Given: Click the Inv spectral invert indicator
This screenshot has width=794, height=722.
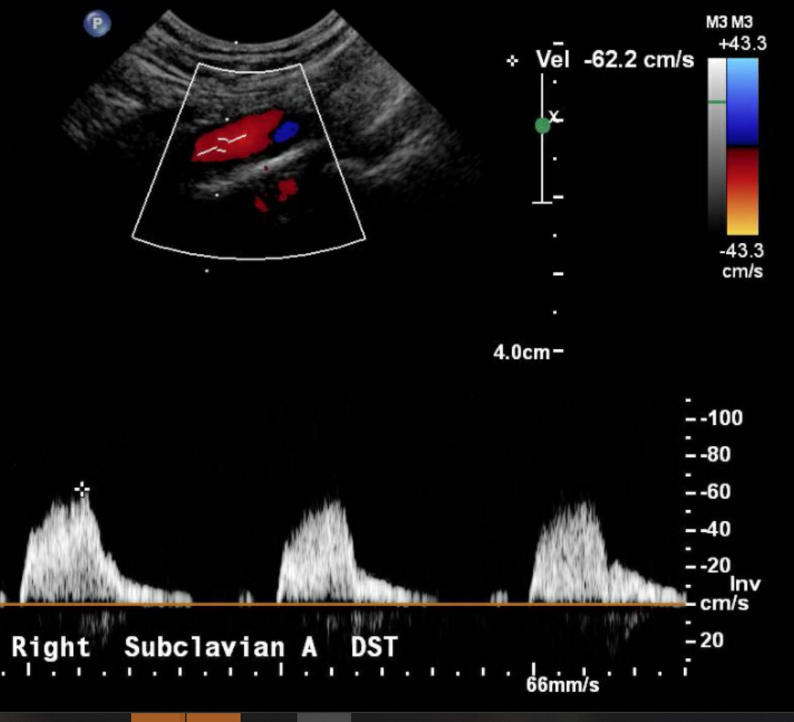Looking at the screenshot, I should point(745,584).
